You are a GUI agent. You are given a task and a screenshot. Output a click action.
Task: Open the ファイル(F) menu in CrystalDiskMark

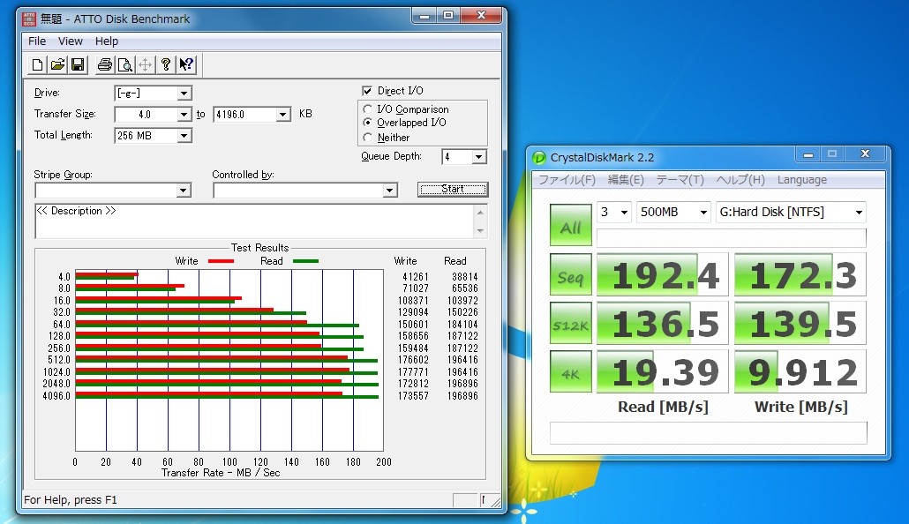(x=567, y=180)
